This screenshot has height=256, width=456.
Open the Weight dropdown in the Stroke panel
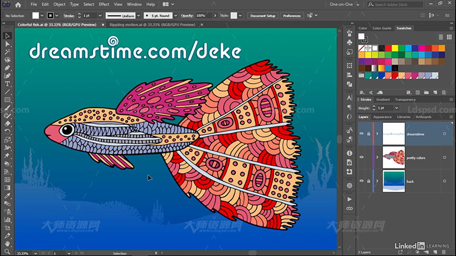pyautogui.click(x=396, y=108)
